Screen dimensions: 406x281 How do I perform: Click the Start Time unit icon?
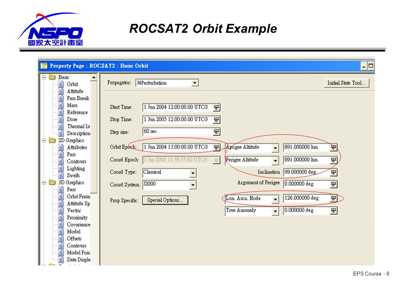(x=216, y=107)
